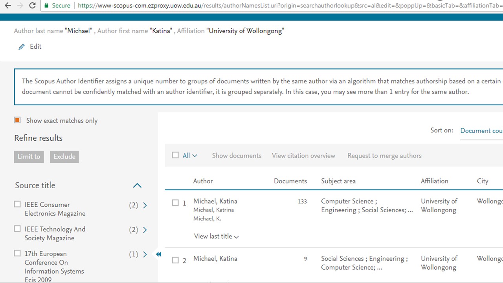Expand 17th European Conference arrow

[145, 254]
